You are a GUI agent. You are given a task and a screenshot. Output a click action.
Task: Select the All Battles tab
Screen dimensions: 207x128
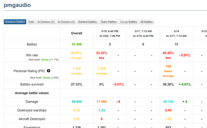tap(147, 22)
